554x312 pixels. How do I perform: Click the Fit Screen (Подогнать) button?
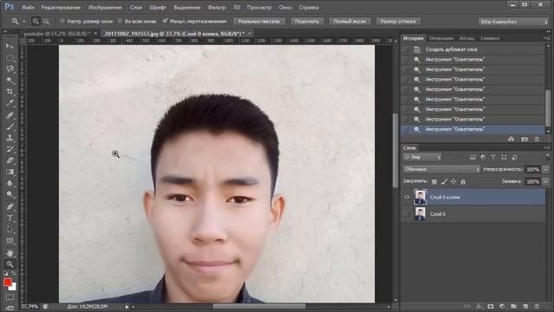(x=306, y=21)
